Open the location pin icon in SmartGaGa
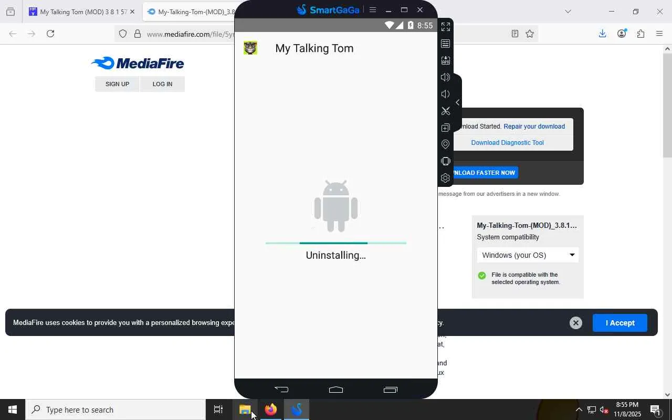672x420 pixels. [446, 144]
